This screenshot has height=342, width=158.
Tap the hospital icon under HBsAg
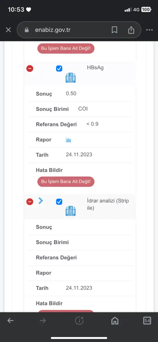coord(71,78)
